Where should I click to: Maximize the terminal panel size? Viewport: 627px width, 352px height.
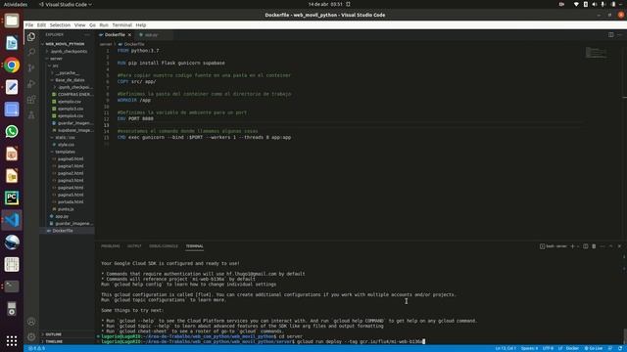(611, 246)
